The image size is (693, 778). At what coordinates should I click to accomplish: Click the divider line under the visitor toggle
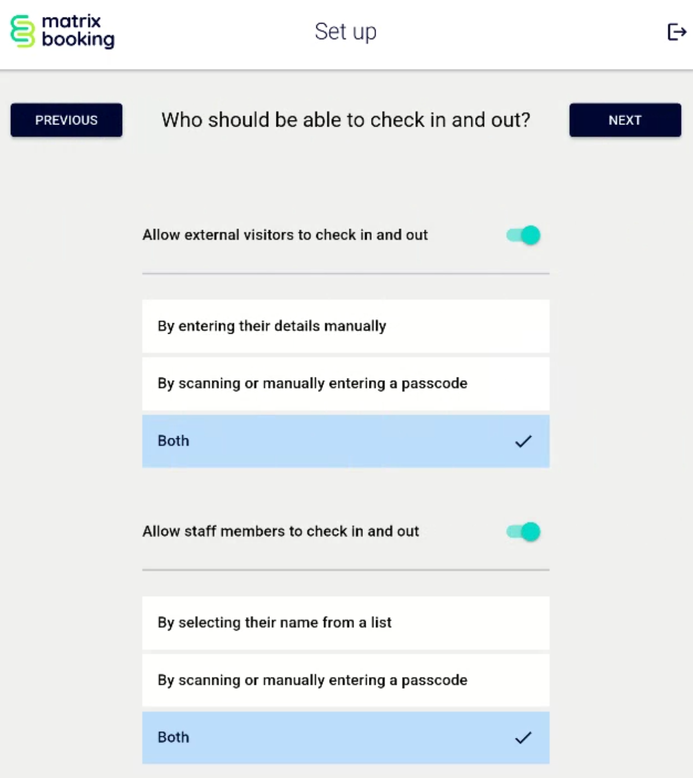[x=346, y=272]
